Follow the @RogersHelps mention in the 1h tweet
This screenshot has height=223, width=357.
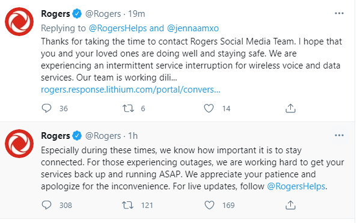pyautogui.click(x=296, y=186)
